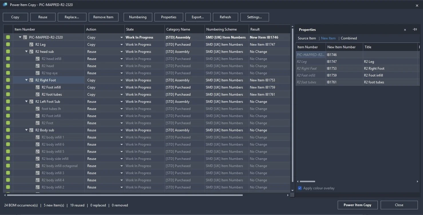The width and height of the screenshot is (423, 215).
Task: Switch to the New Item tab
Action: [328, 38]
